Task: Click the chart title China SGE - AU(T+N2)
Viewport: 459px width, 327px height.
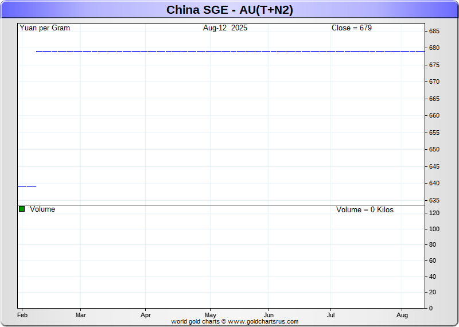Action: pos(229,10)
